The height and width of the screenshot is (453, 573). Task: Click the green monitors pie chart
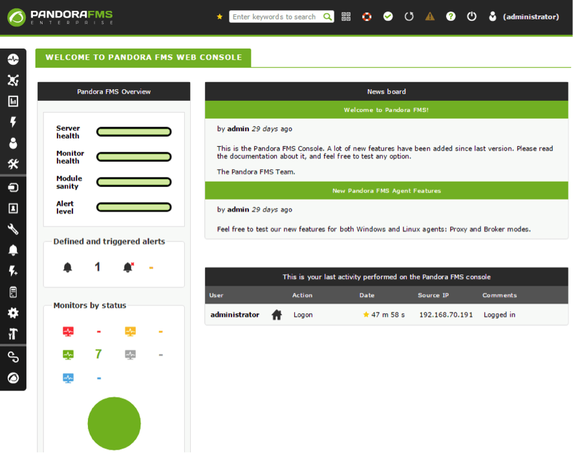coord(114,424)
